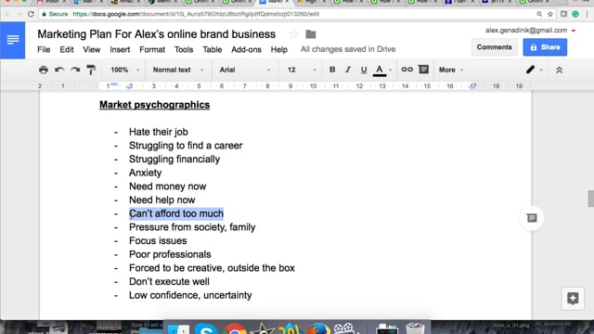The image size is (594, 334).
Task: Collapse the menus with the double chevron
Action: click(559, 71)
